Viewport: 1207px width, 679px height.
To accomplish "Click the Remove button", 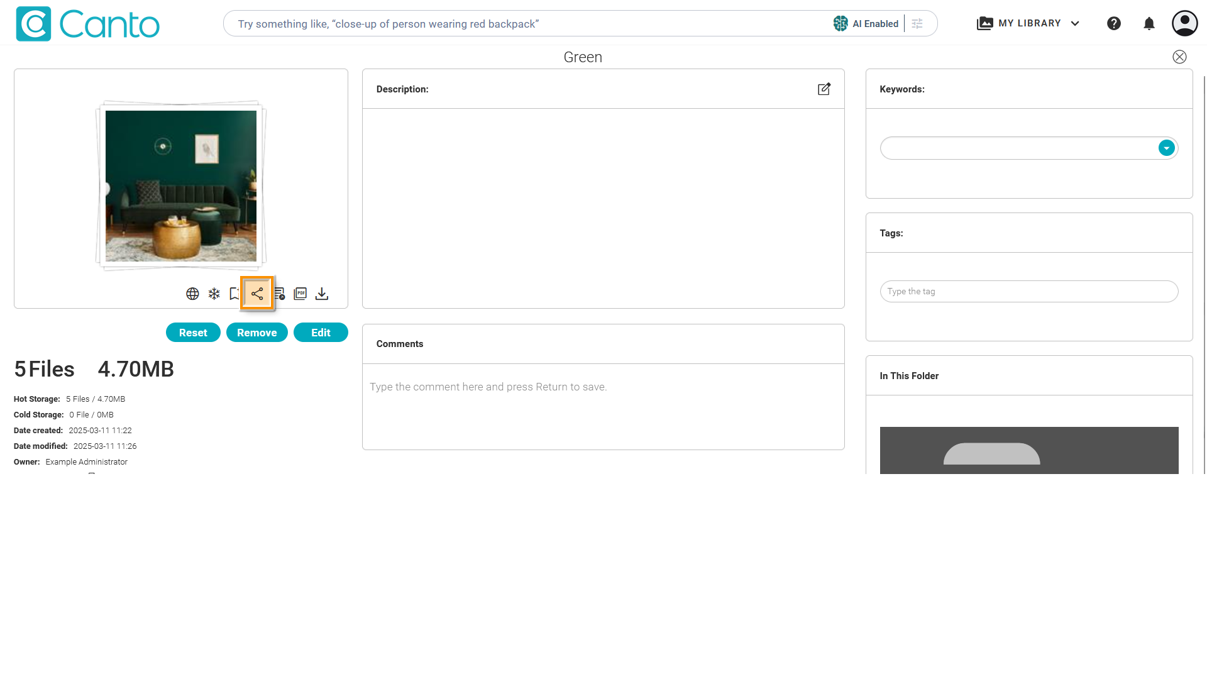I will click(x=256, y=333).
